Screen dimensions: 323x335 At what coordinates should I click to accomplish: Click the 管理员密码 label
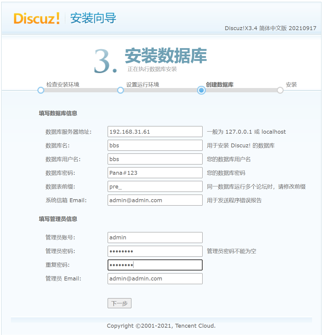pos(61,251)
